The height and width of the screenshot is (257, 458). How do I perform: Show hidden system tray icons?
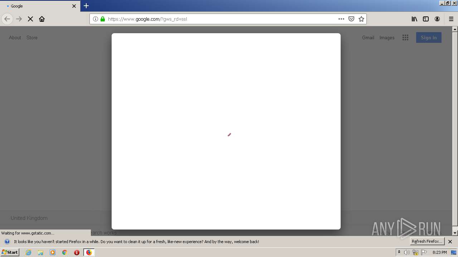tap(399, 252)
